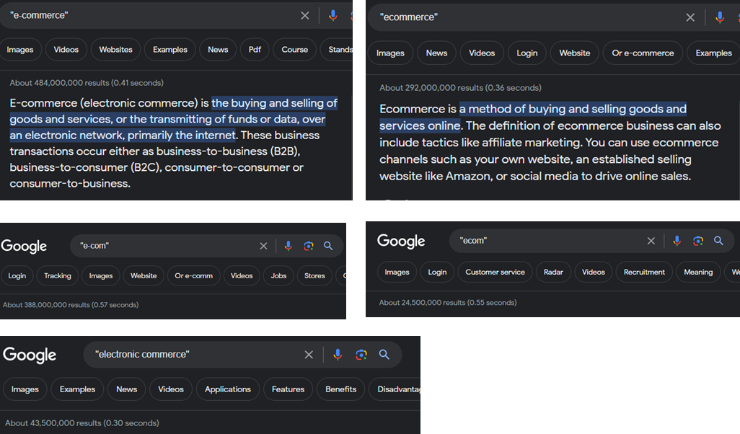Click the Google logo beside the "ecom" search
This screenshot has width=740, height=434.
click(401, 241)
